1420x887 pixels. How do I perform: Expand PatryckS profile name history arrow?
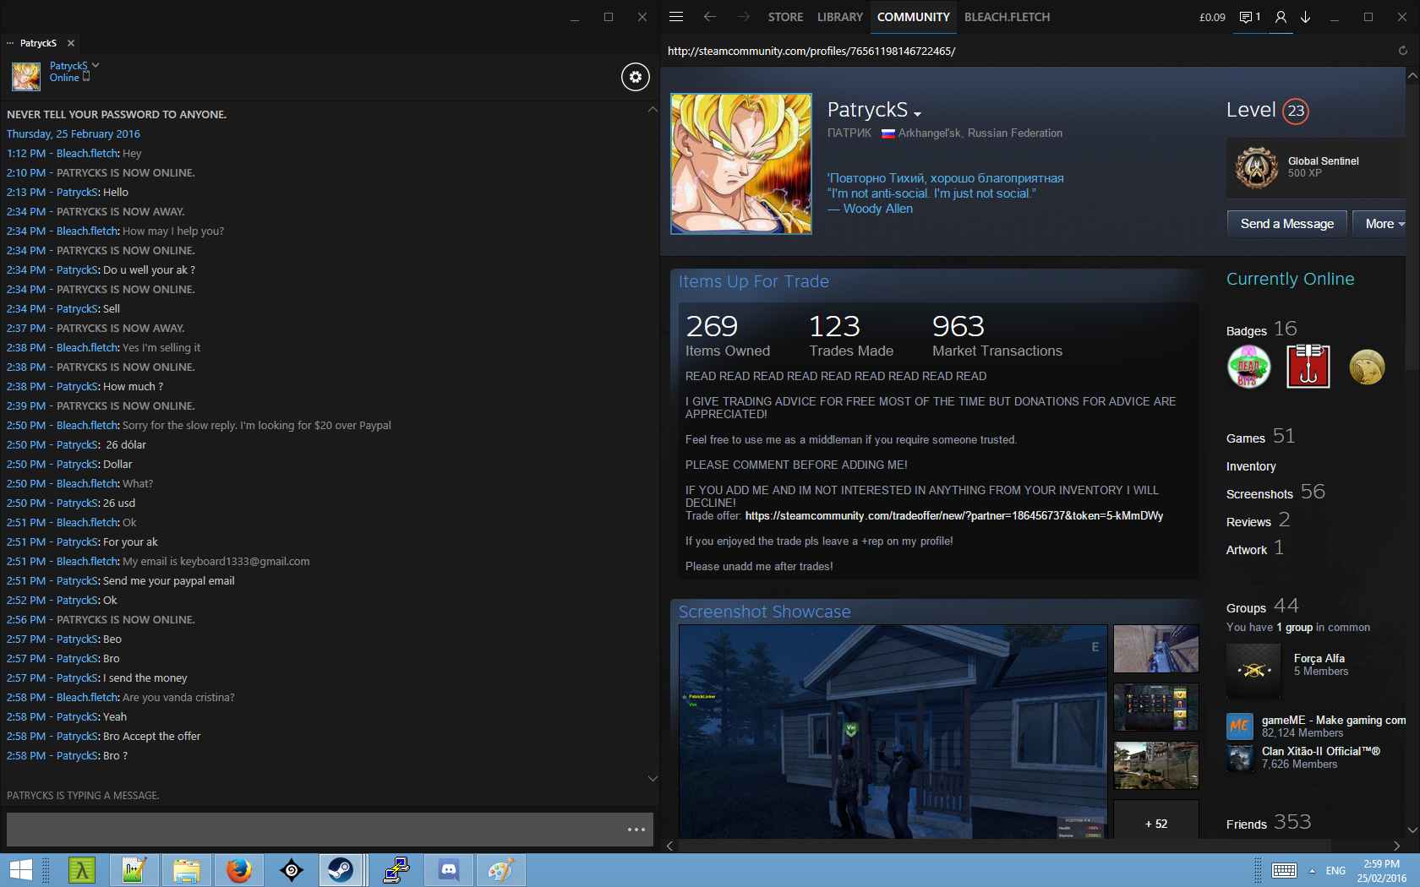coord(918,113)
